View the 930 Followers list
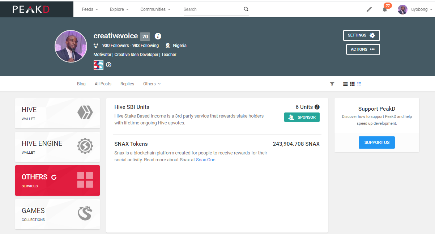 [115, 46]
